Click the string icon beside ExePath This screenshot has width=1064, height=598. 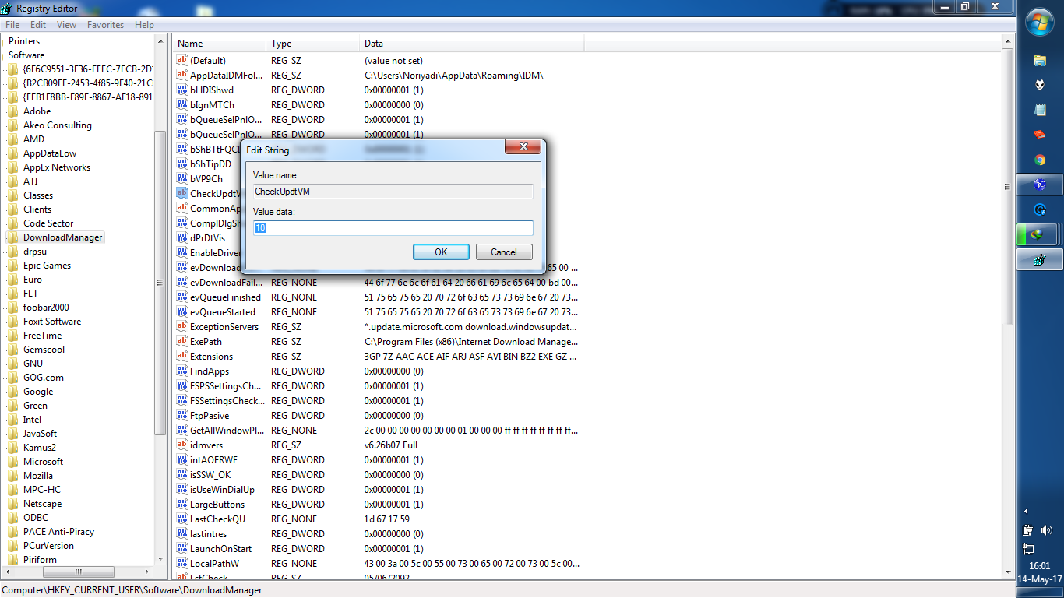182,341
